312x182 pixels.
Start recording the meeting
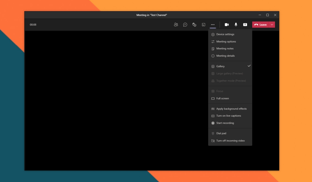click(230, 123)
